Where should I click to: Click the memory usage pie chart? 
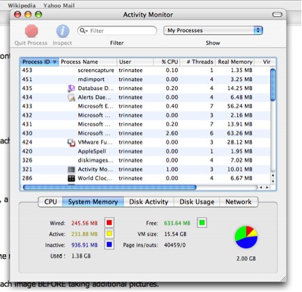tap(246, 237)
